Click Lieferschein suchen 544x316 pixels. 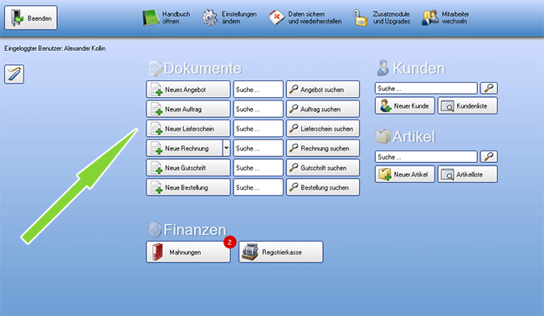pyautogui.click(x=323, y=129)
